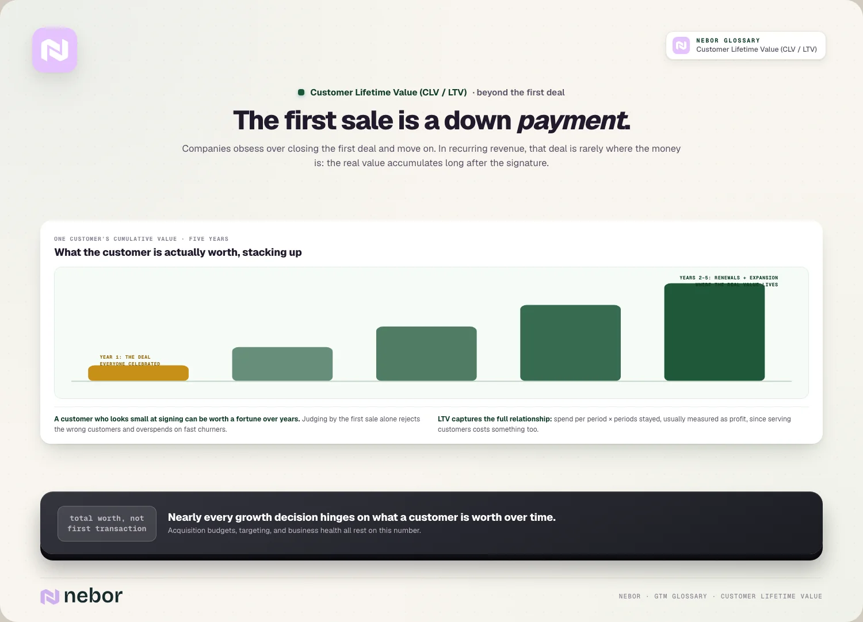
Task: Click 'What the customer is actually worth, stacking up'
Action: 178,252
